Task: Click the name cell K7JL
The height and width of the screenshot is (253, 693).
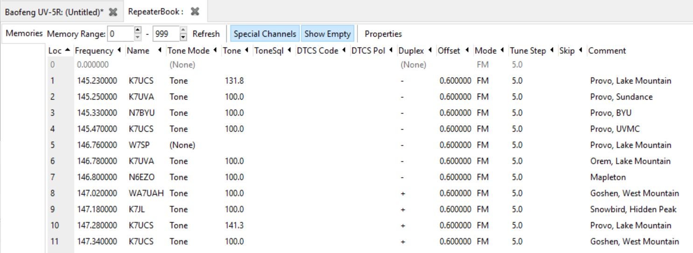Action: pyautogui.click(x=136, y=209)
